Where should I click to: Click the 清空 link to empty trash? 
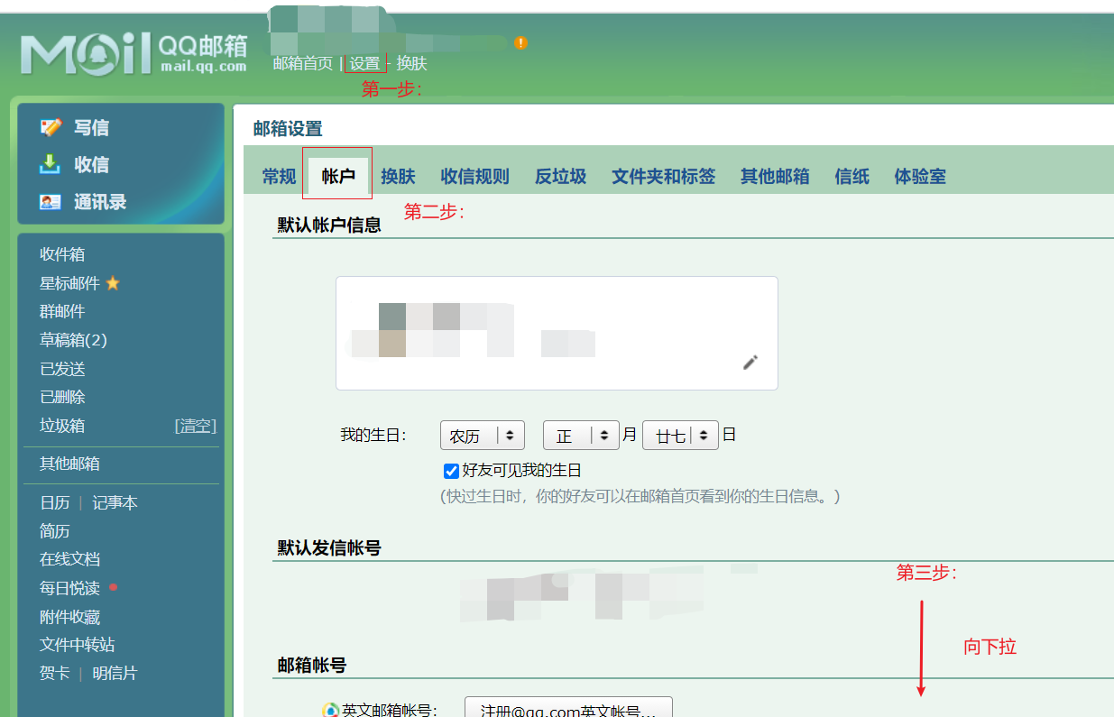point(195,426)
